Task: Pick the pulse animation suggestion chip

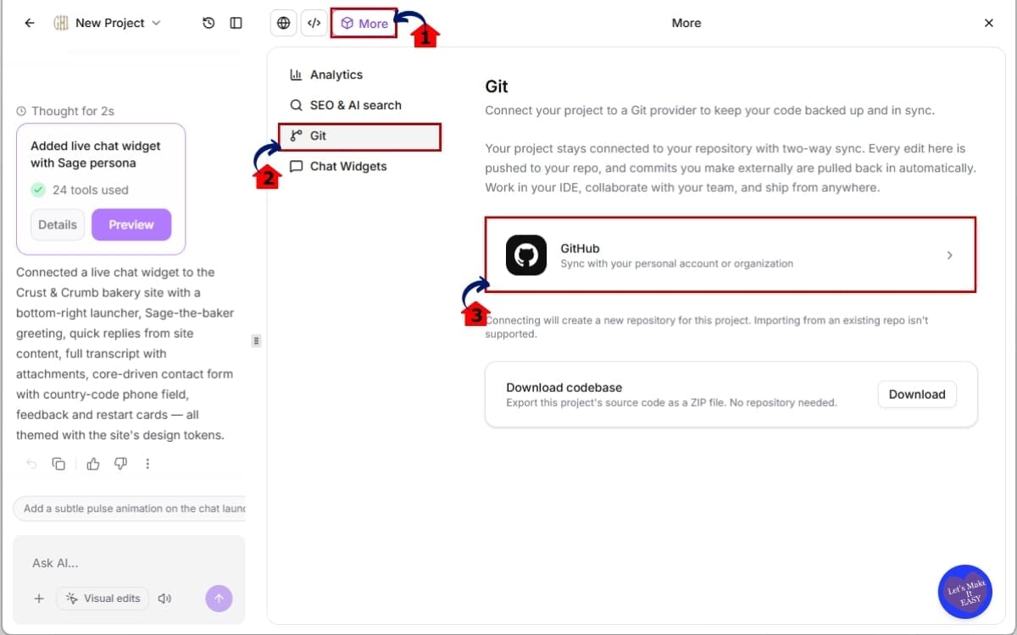Action: click(x=130, y=508)
